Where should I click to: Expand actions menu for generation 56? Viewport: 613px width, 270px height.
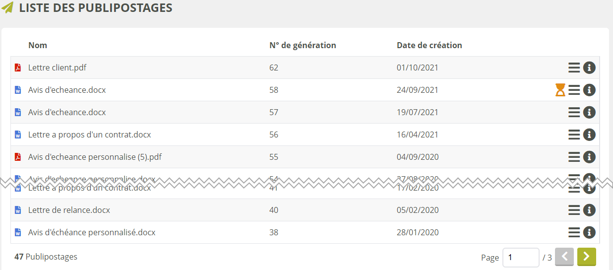click(x=574, y=135)
